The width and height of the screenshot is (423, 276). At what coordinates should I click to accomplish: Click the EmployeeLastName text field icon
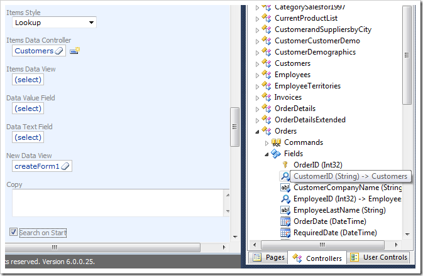pos(285,210)
